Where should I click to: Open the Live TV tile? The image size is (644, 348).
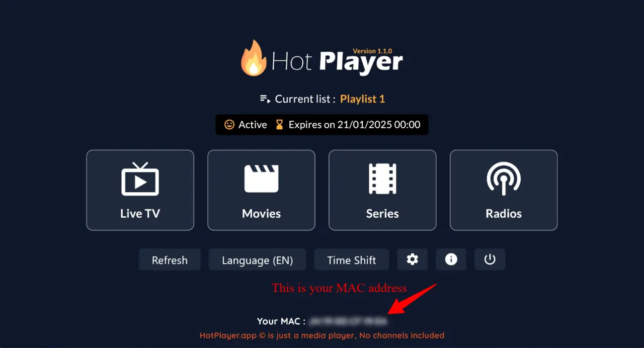click(x=140, y=190)
